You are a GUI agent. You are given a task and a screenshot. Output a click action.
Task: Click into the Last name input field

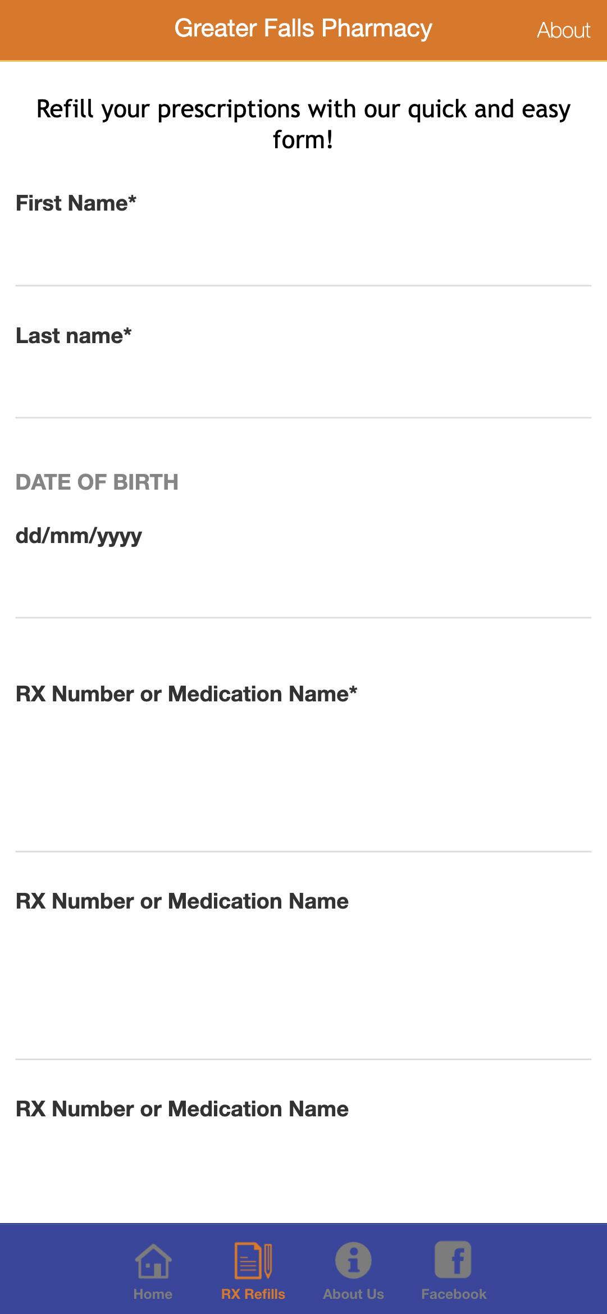303,385
